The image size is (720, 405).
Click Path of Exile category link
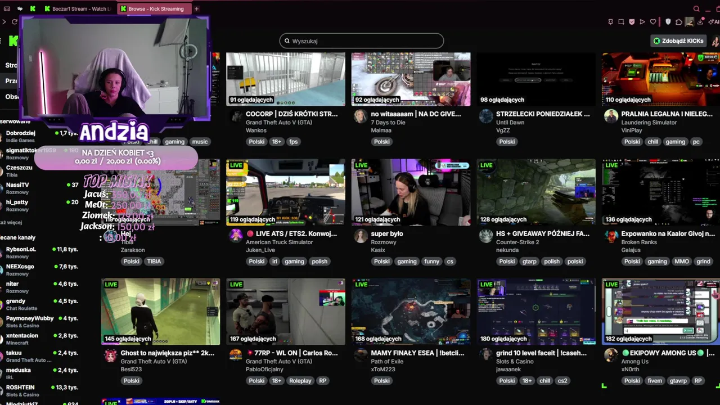click(387, 362)
